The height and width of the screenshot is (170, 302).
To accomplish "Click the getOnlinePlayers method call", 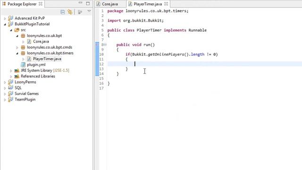I will pos(166,54).
